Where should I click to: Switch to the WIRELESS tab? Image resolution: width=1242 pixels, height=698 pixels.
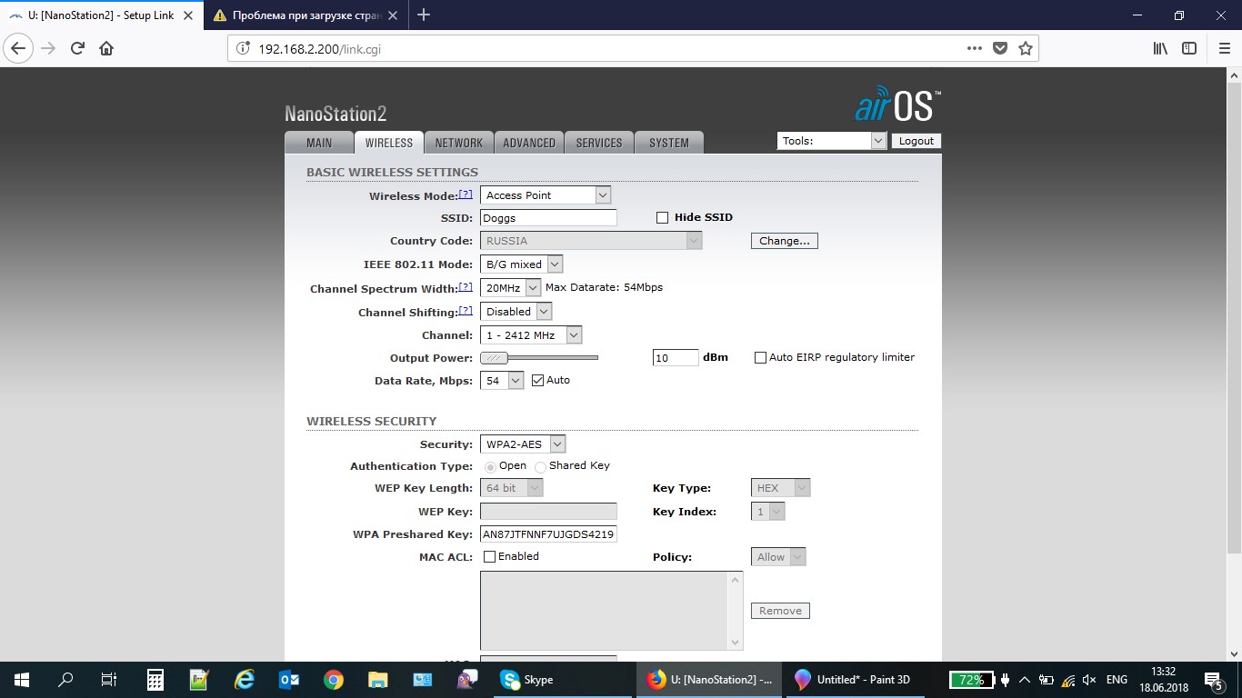[x=388, y=143]
